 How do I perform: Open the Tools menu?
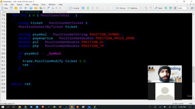tap(43, 5)
